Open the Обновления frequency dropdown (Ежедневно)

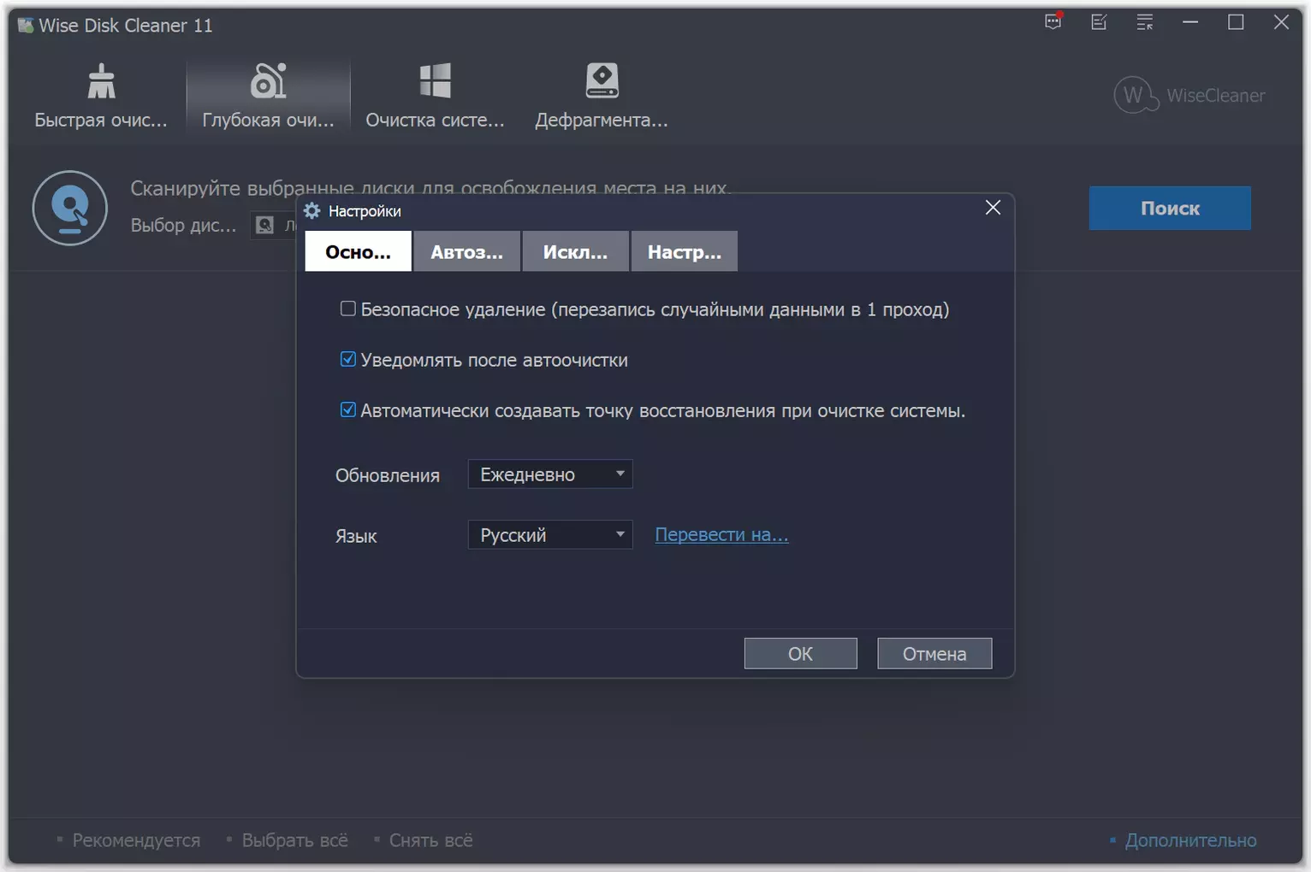click(550, 474)
